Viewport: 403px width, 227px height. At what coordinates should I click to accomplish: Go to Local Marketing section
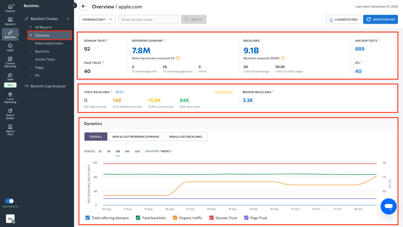click(x=10, y=98)
